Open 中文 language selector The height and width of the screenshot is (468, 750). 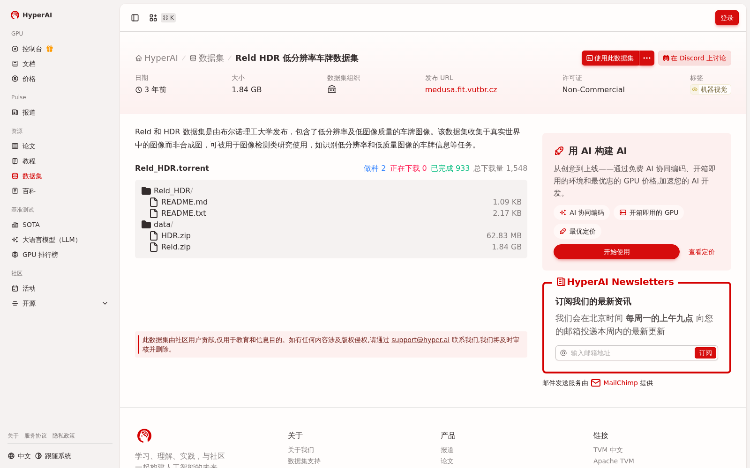pos(19,456)
